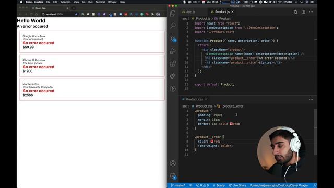Open the Accounts icon in the activity bar
Screen dimensions: 334x188
[173, 163]
